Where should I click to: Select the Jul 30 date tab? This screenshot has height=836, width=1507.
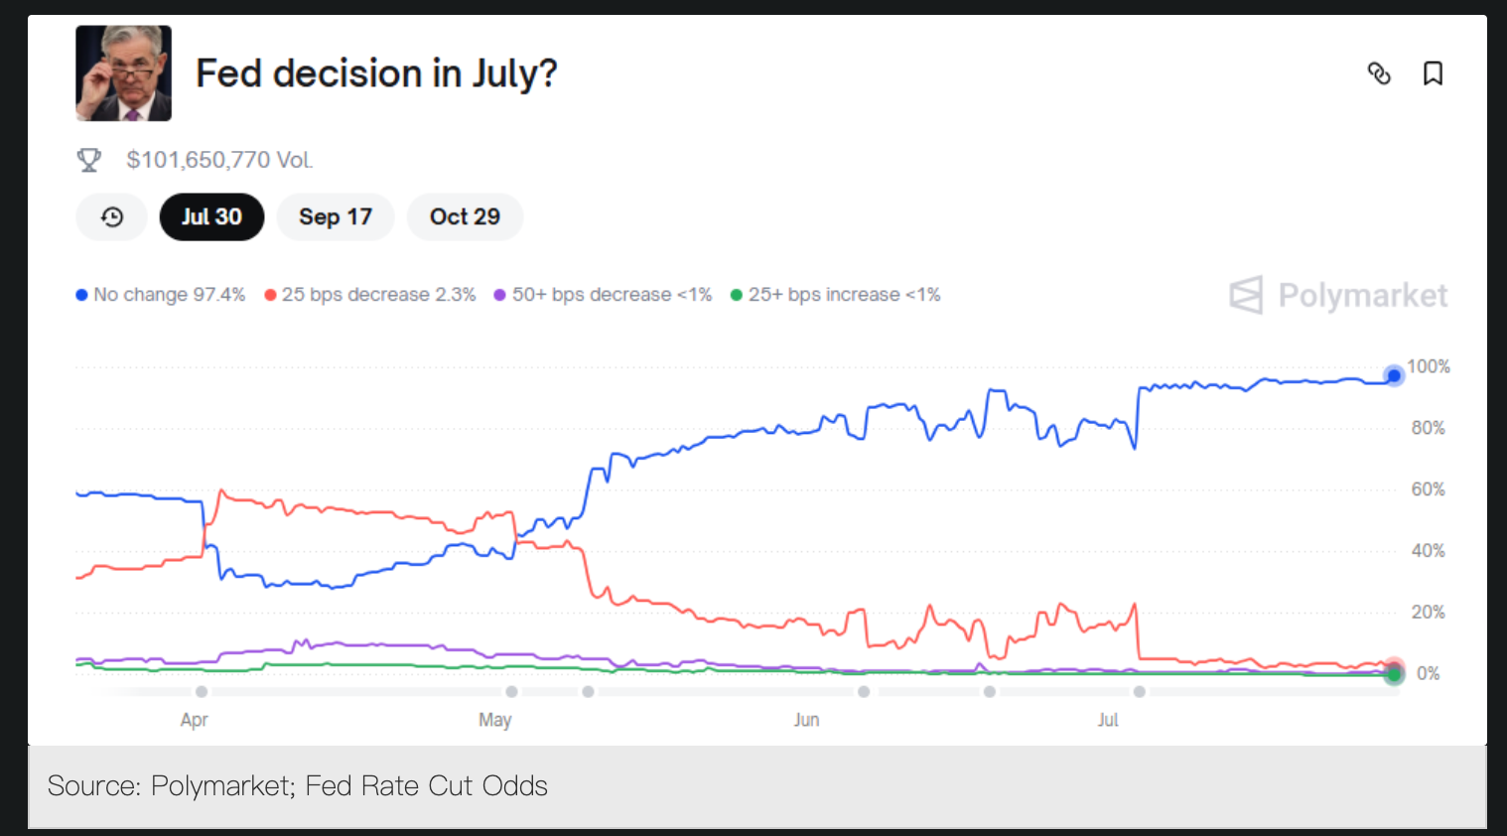tap(211, 217)
